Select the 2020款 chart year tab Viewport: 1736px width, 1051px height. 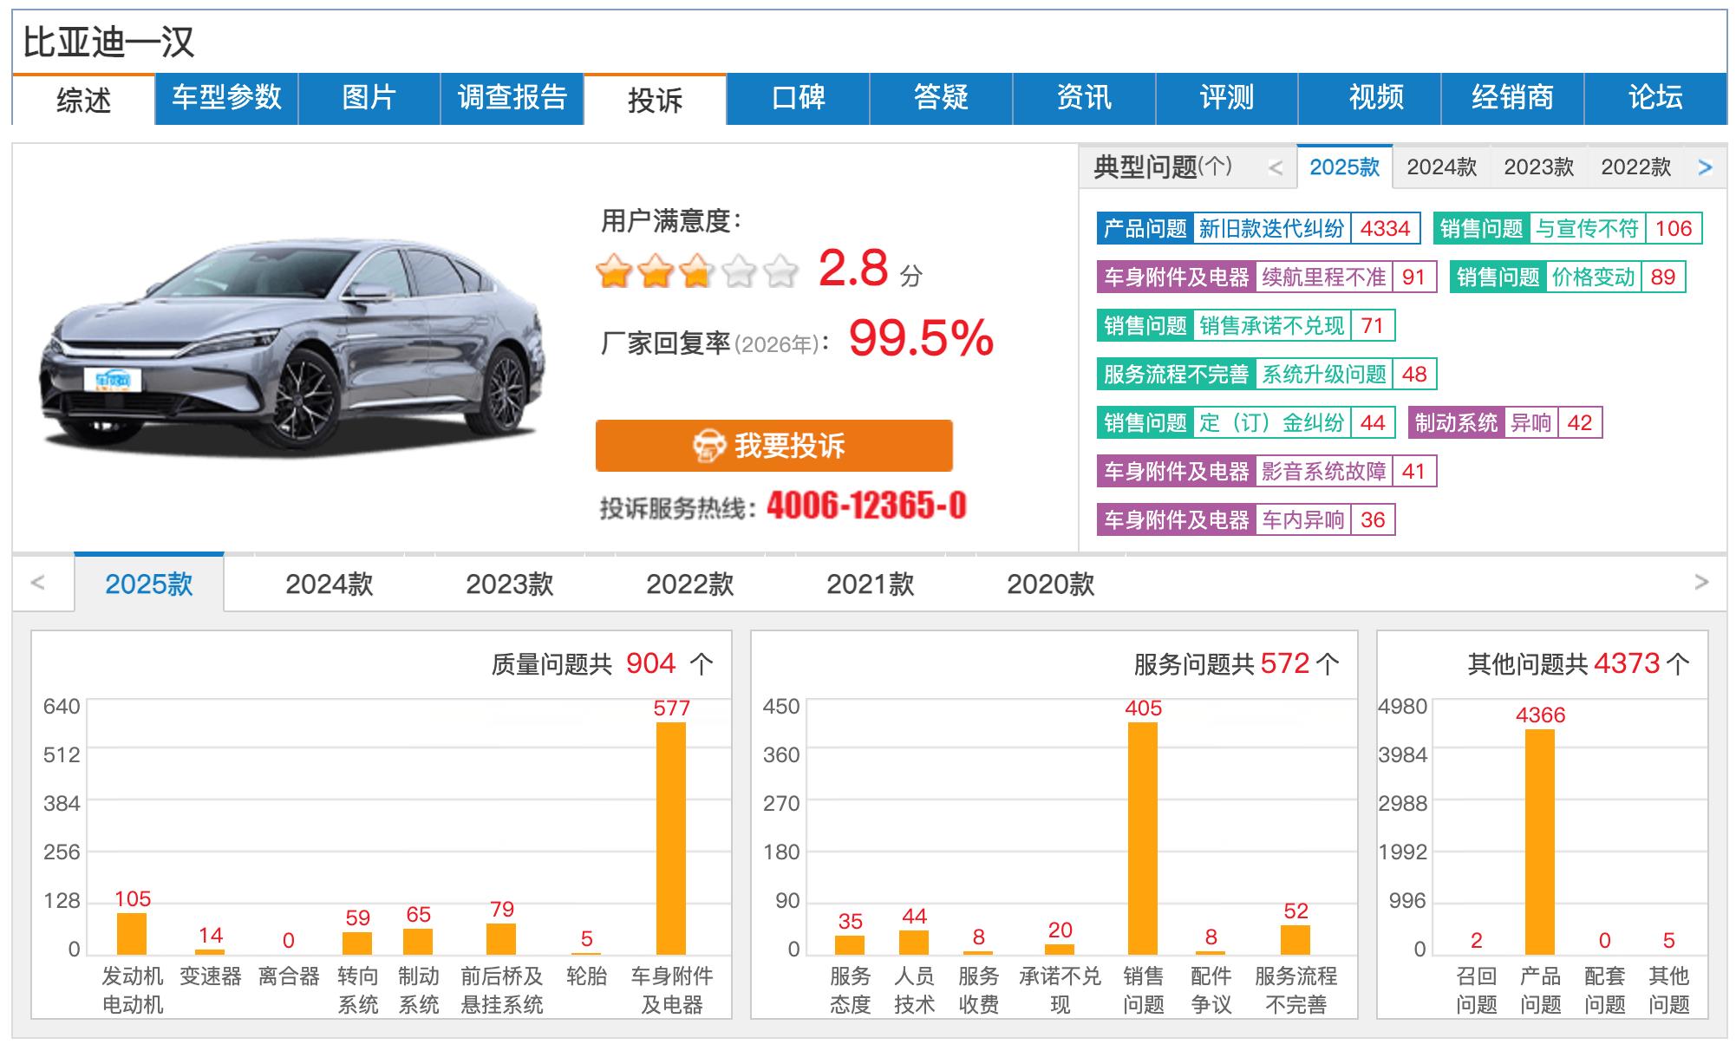click(x=1050, y=584)
